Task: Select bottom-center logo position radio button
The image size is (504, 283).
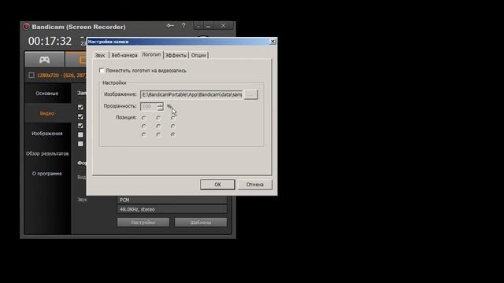Action: (158, 134)
